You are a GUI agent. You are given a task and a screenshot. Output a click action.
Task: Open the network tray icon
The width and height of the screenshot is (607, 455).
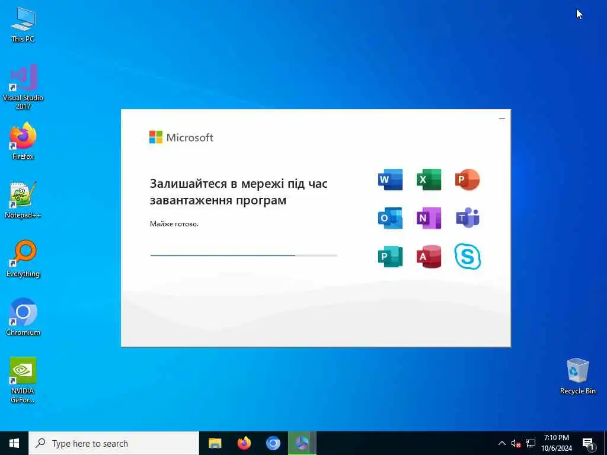pos(531,443)
